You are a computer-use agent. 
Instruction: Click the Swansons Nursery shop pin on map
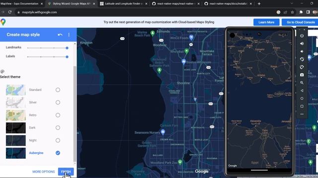[162, 132]
